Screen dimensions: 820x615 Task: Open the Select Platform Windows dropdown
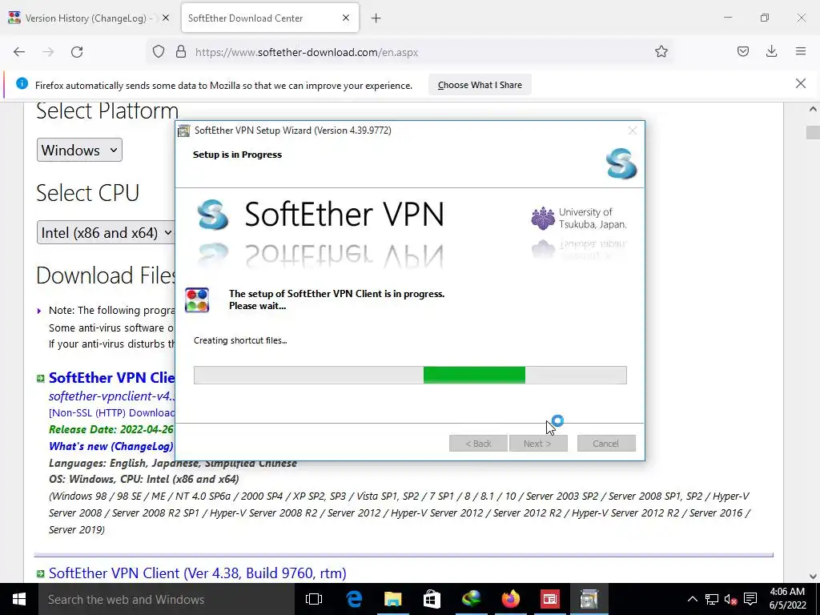[x=79, y=150]
